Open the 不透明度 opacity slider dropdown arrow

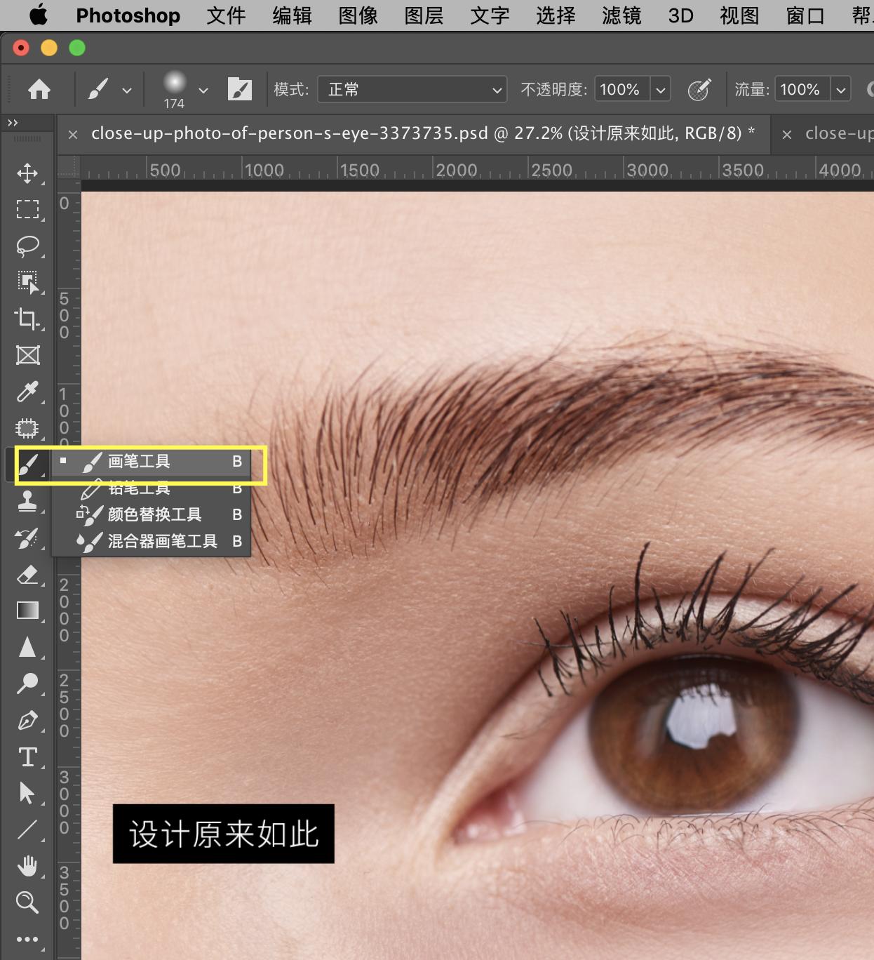pyautogui.click(x=660, y=90)
